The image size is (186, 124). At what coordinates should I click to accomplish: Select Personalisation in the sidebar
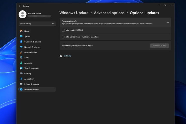[x=37, y=52]
